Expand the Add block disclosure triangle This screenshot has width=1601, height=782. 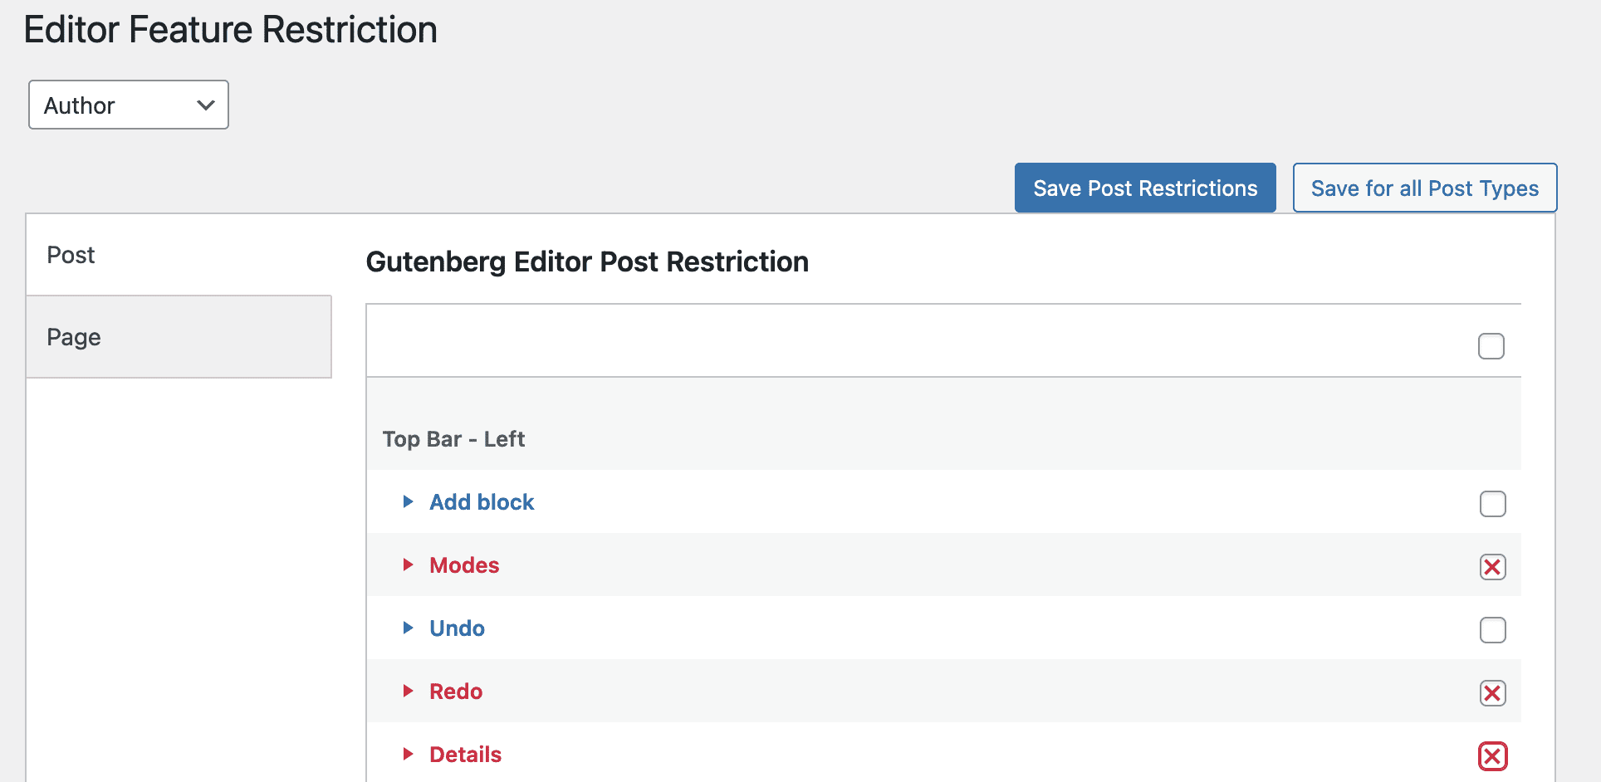pyautogui.click(x=408, y=501)
